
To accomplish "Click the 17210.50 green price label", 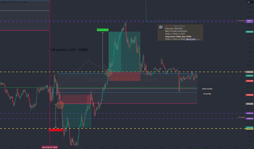I will [x=249, y=127].
